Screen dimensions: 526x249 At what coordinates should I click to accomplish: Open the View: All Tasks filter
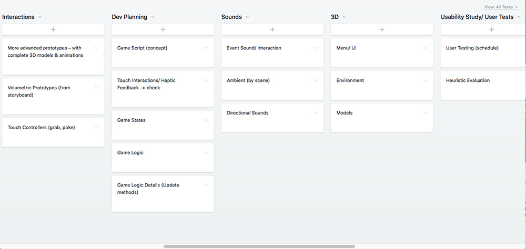[x=501, y=7]
